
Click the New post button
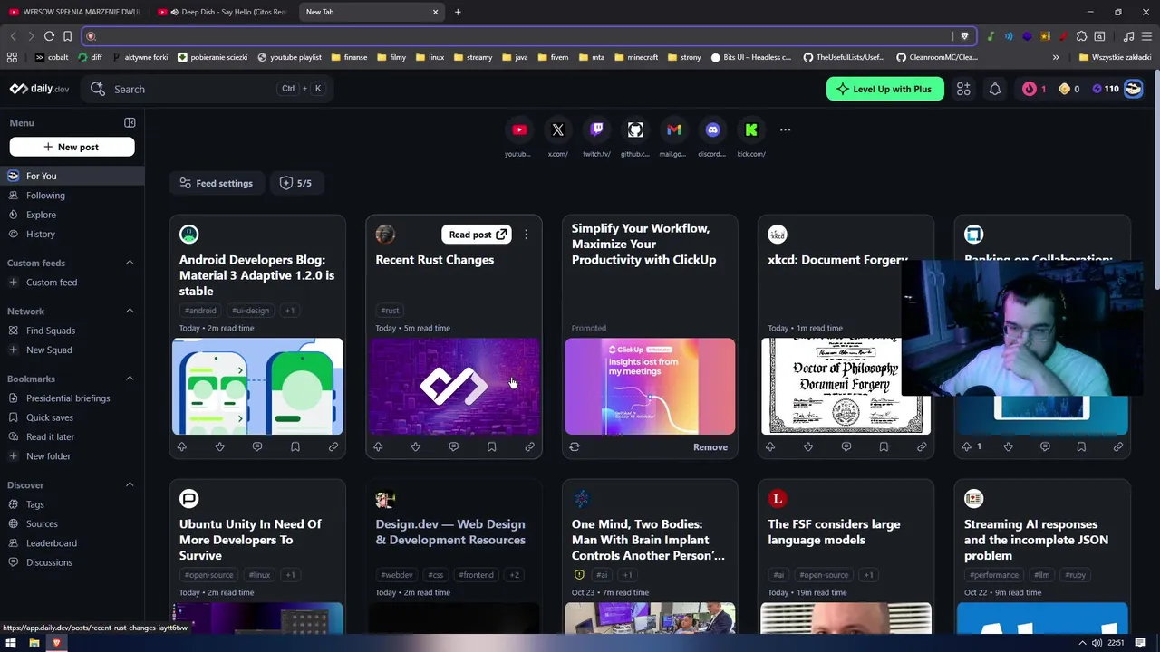coord(72,147)
